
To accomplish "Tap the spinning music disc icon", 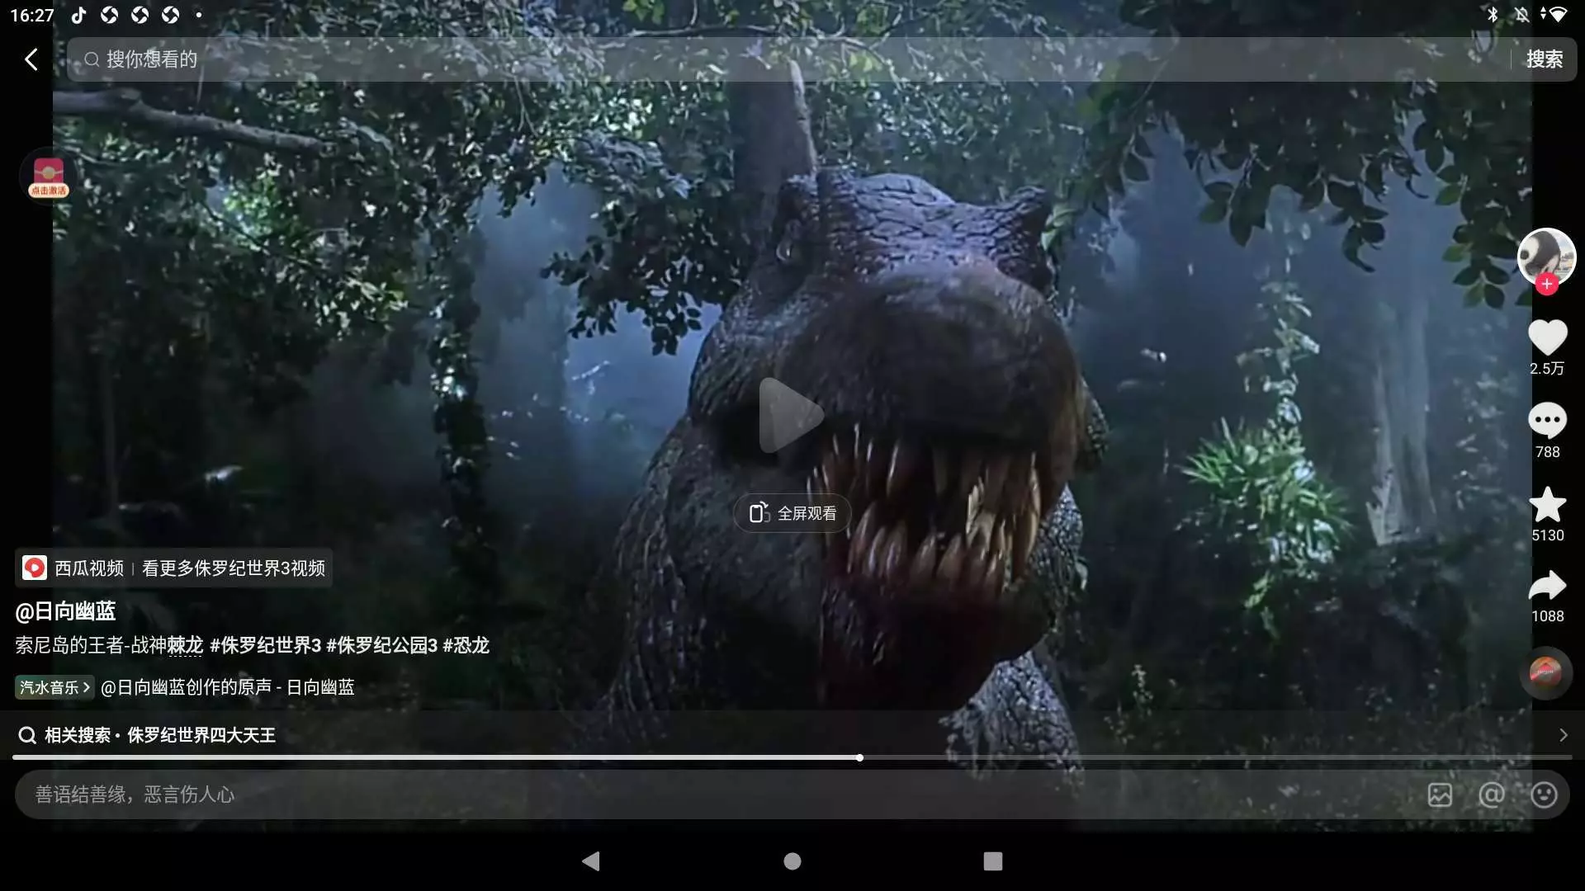I will coord(1545,673).
